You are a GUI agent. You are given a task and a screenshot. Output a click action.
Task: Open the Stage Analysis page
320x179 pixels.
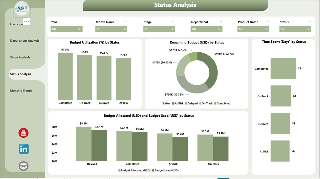tap(20, 57)
